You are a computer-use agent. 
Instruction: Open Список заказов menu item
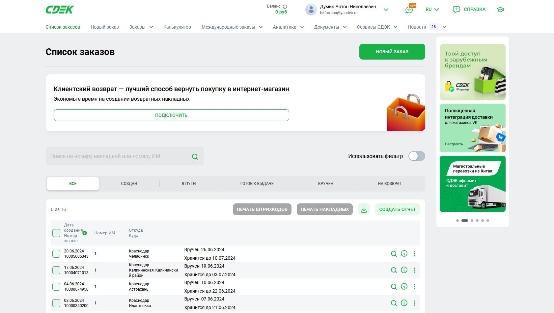coord(63,27)
